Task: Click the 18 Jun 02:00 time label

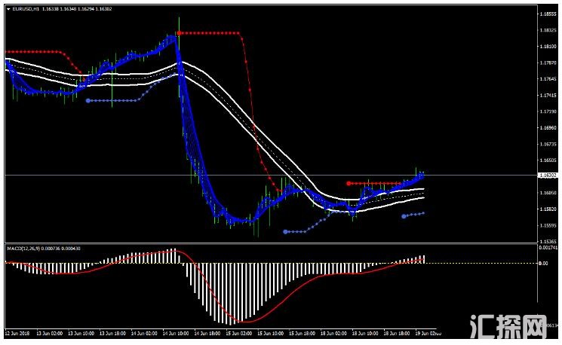Action: [x=333, y=333]
